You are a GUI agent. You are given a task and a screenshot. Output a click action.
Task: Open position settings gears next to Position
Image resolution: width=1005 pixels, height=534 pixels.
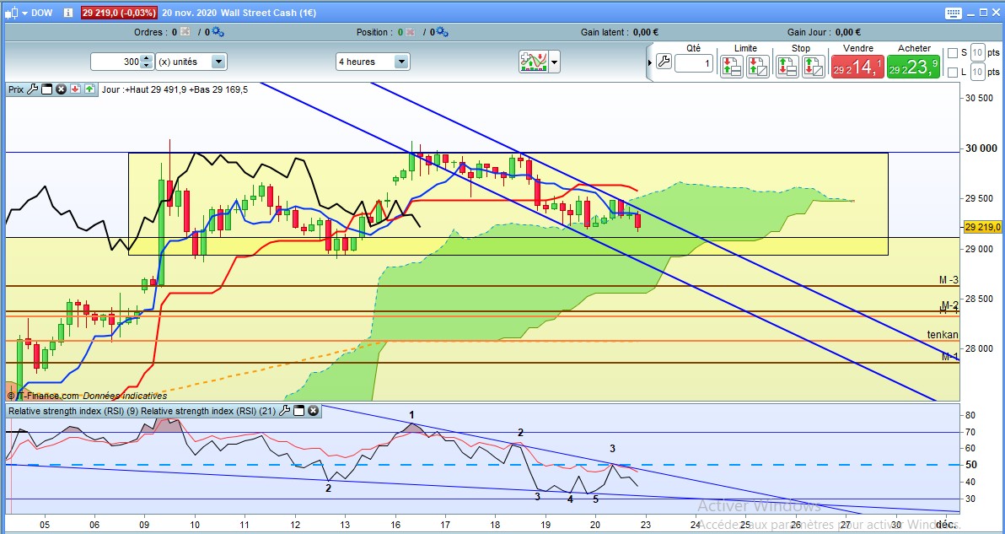point(442,31)
